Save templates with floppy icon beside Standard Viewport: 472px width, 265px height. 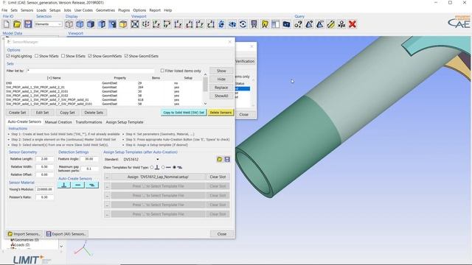pyautogui.click(x=227, y=159)
